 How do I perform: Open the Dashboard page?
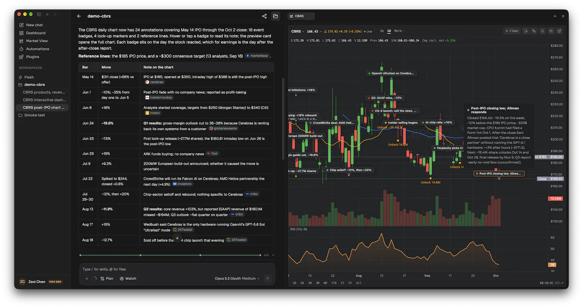point(32,33)
